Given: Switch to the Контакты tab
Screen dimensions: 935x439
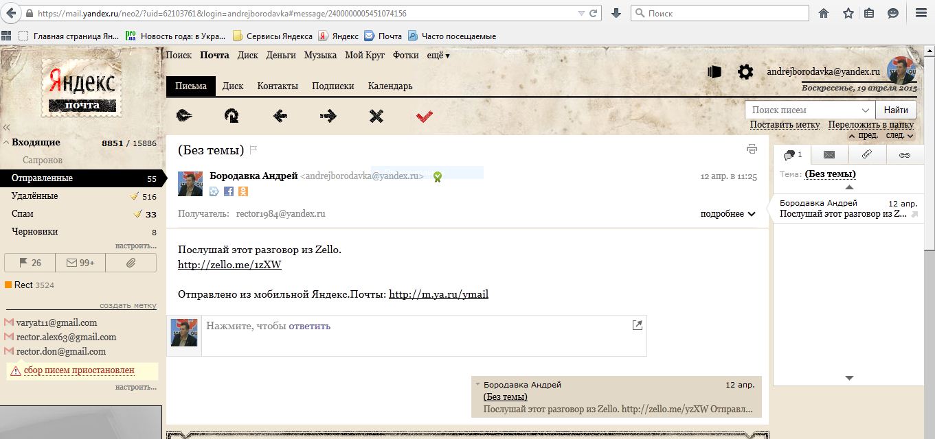Looking at the screenshot, I should (x=278, y=86).
